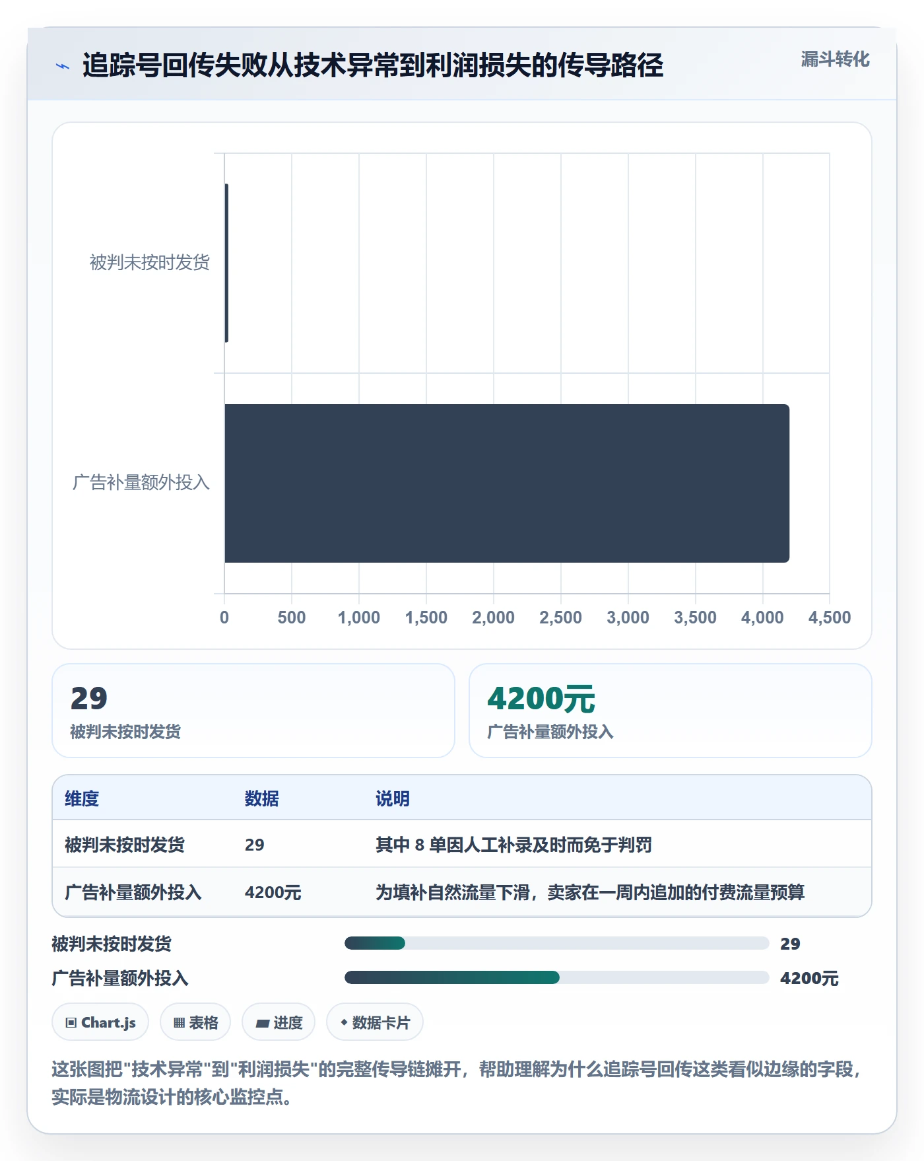Click the 4,000 x-axis tick label
The height and width of the screenshot is (1161, 924).
[762, 617]
